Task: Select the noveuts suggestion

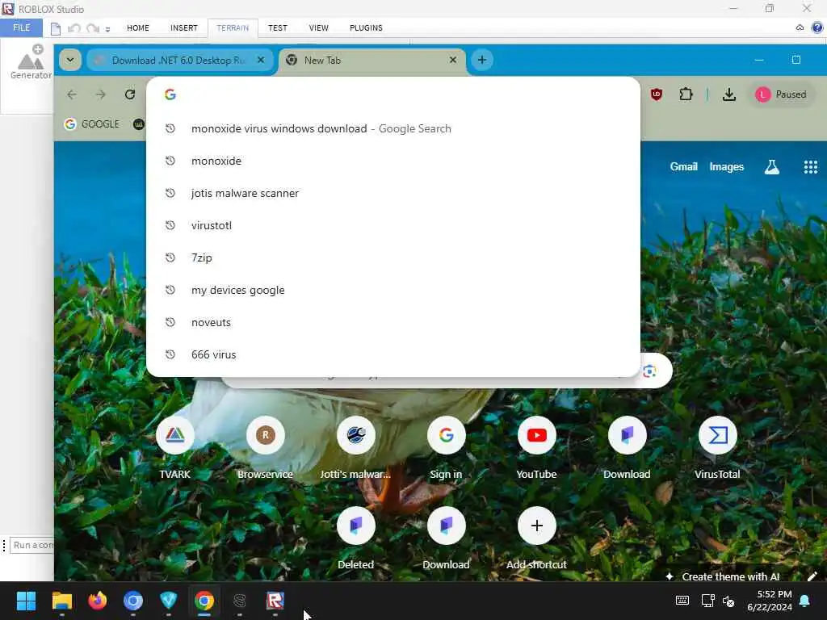Action: (x=393, y=322)
